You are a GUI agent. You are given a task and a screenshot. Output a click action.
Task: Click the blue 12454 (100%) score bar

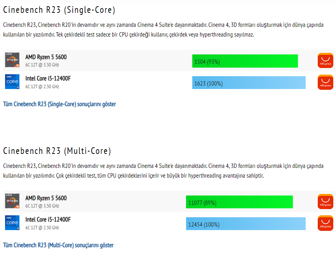pyautogui.click(x=245, y=224)
